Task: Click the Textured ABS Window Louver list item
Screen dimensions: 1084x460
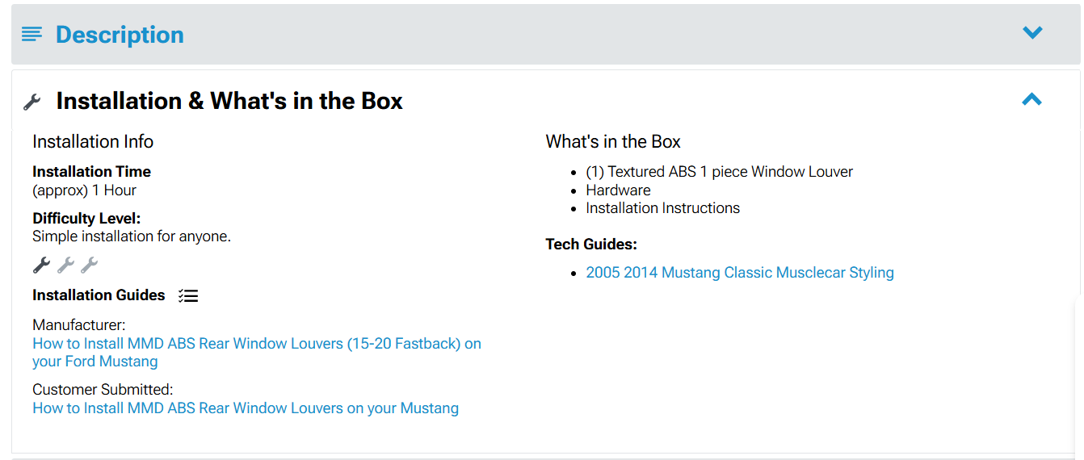Action: coord(719,172)
